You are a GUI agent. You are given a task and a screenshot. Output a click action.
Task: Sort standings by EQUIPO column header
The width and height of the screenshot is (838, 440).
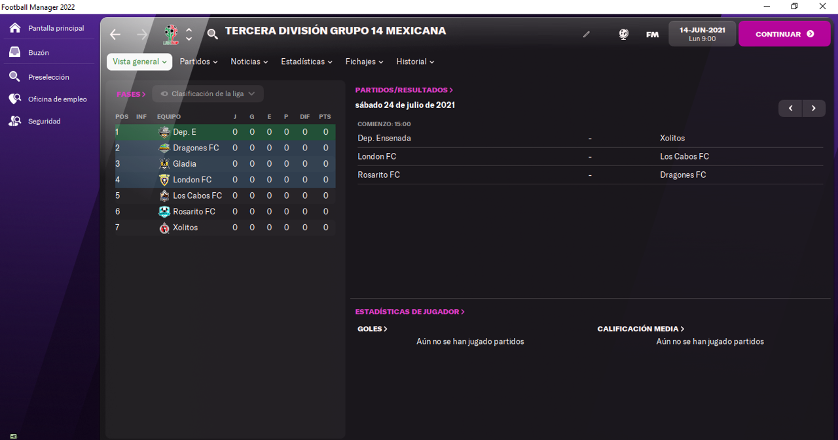(169, 116)
